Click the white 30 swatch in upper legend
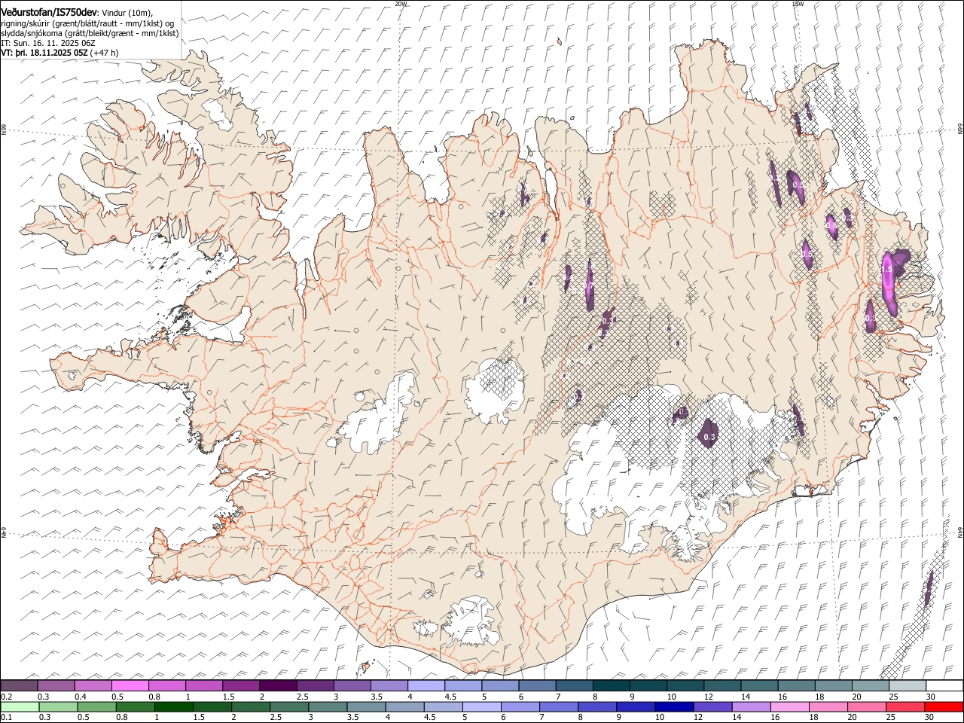This screenshot has width=964, height=723. point(944,686)
